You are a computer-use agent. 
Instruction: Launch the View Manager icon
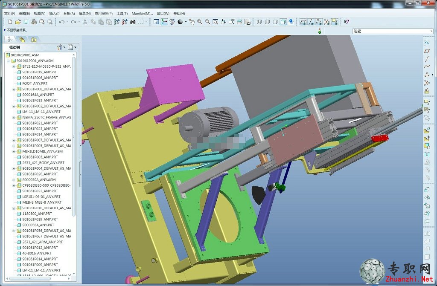coord(247,22)
